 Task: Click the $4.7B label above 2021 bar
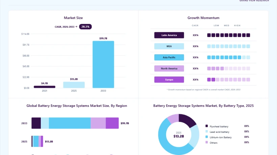point(45,83)
